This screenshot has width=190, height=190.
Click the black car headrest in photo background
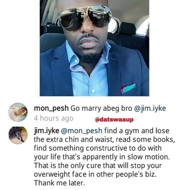[127, 28]
